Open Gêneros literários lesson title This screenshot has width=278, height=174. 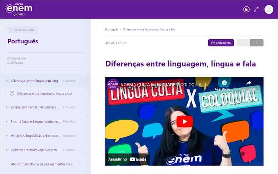pos(35,150)
